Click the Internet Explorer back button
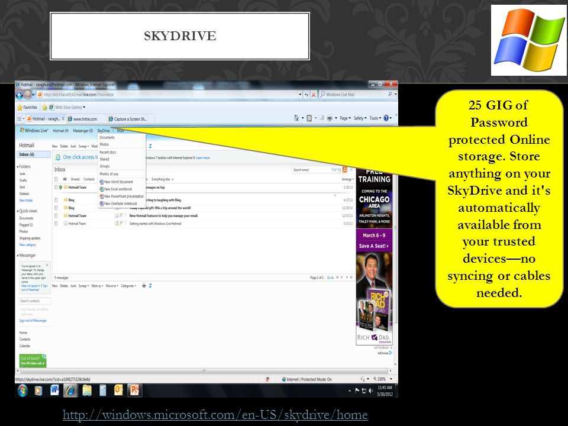The height and width of the screenshot is (426, 568). click(20, 95)
